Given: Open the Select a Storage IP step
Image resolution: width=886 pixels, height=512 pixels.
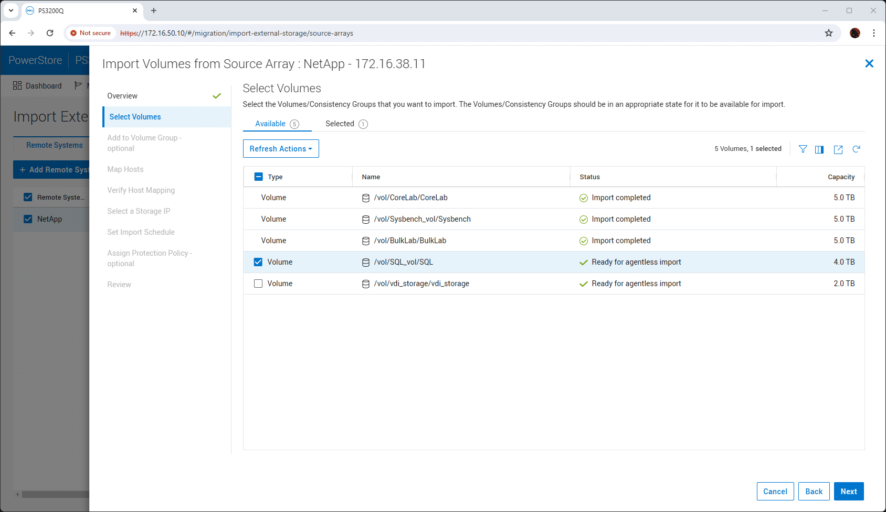Looking at the screenshot, I should [139, 211].
